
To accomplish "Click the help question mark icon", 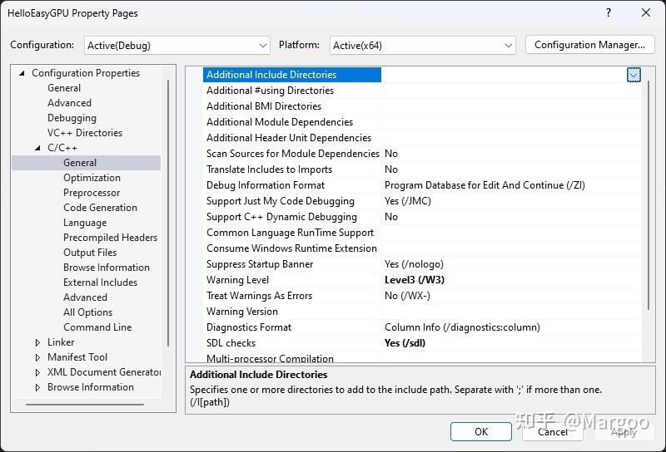I will point(609,12).
